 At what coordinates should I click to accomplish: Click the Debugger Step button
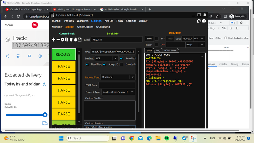click(x=170, y=39)
